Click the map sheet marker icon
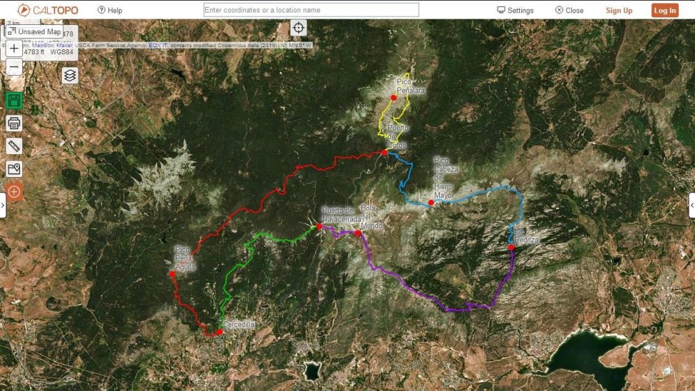This screenshot has height=391, width=695. 14,168
